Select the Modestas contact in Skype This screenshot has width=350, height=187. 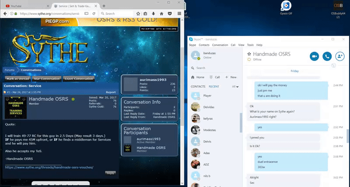point(215,130)
